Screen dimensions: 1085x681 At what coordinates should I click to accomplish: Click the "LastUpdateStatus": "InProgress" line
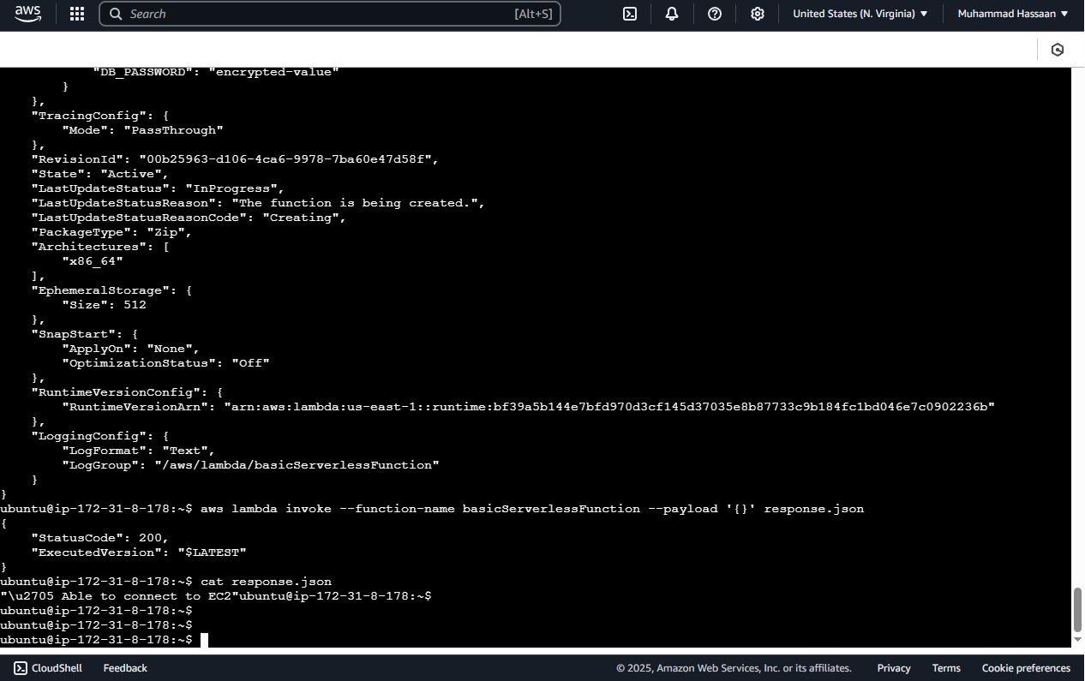(158, 188)
